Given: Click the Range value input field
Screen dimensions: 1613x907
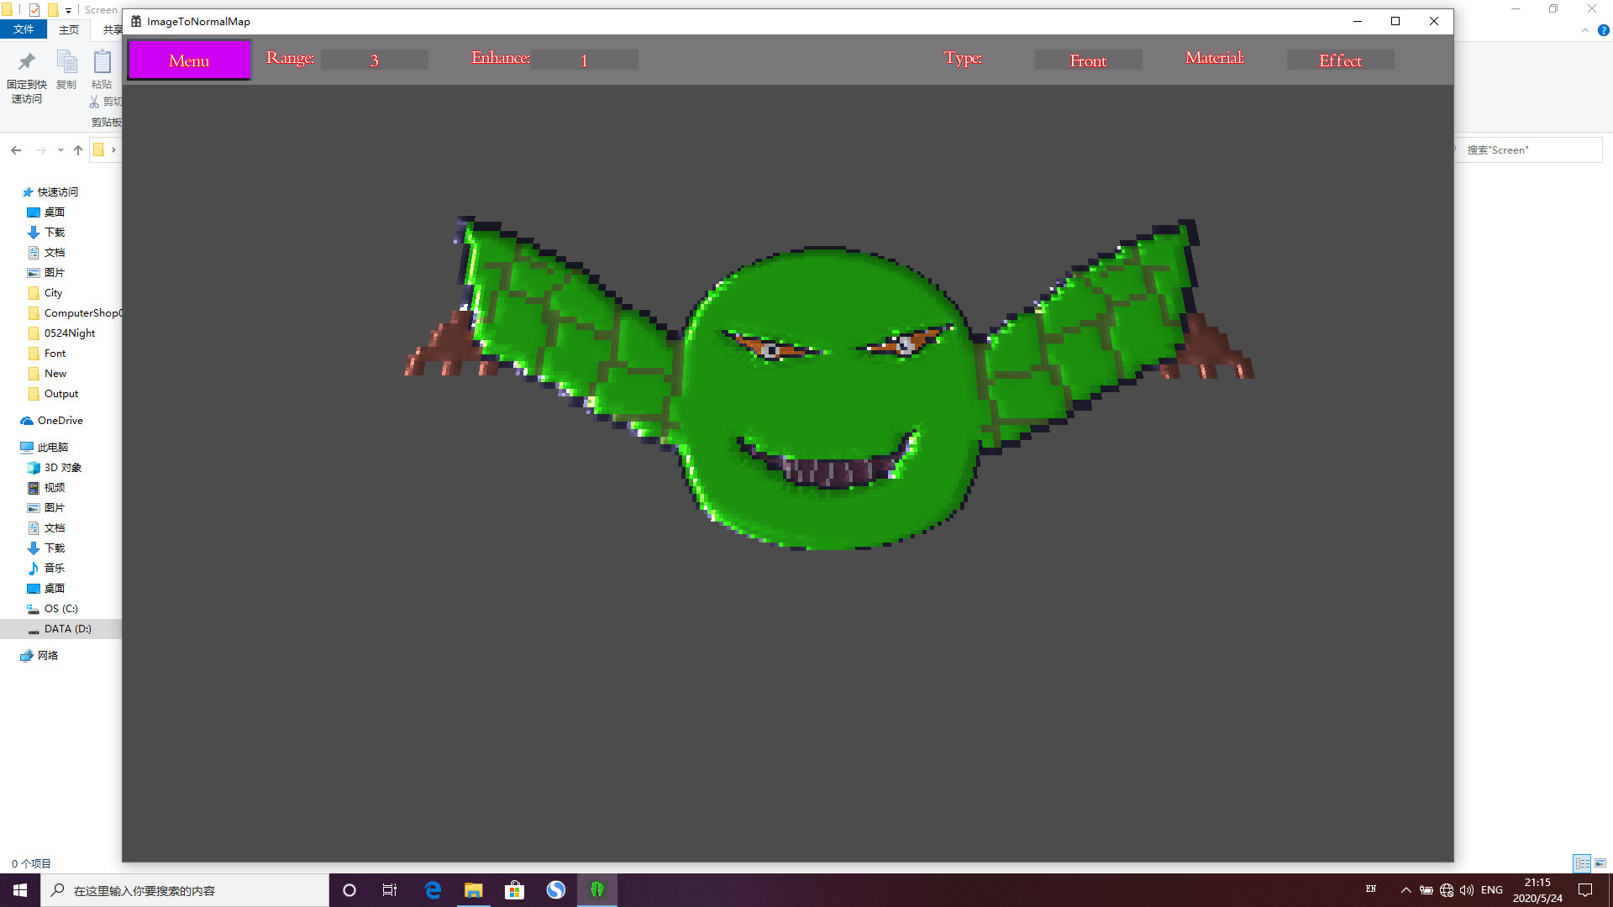Looking at the screenshot, I should (375, 60).
